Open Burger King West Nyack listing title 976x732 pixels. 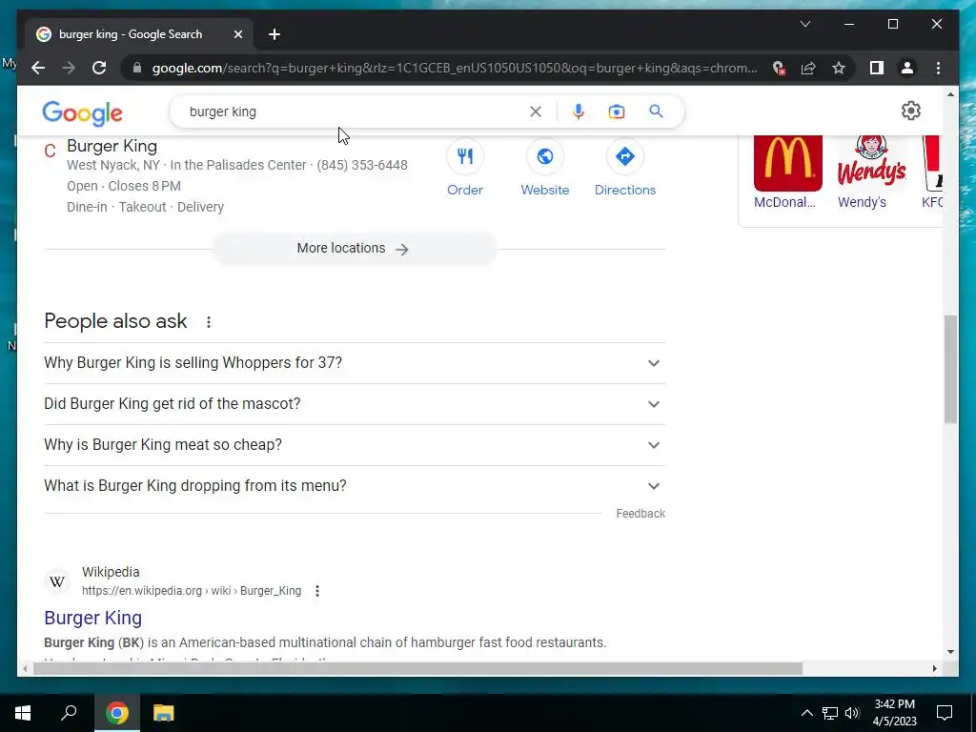[x=112, y=146]
